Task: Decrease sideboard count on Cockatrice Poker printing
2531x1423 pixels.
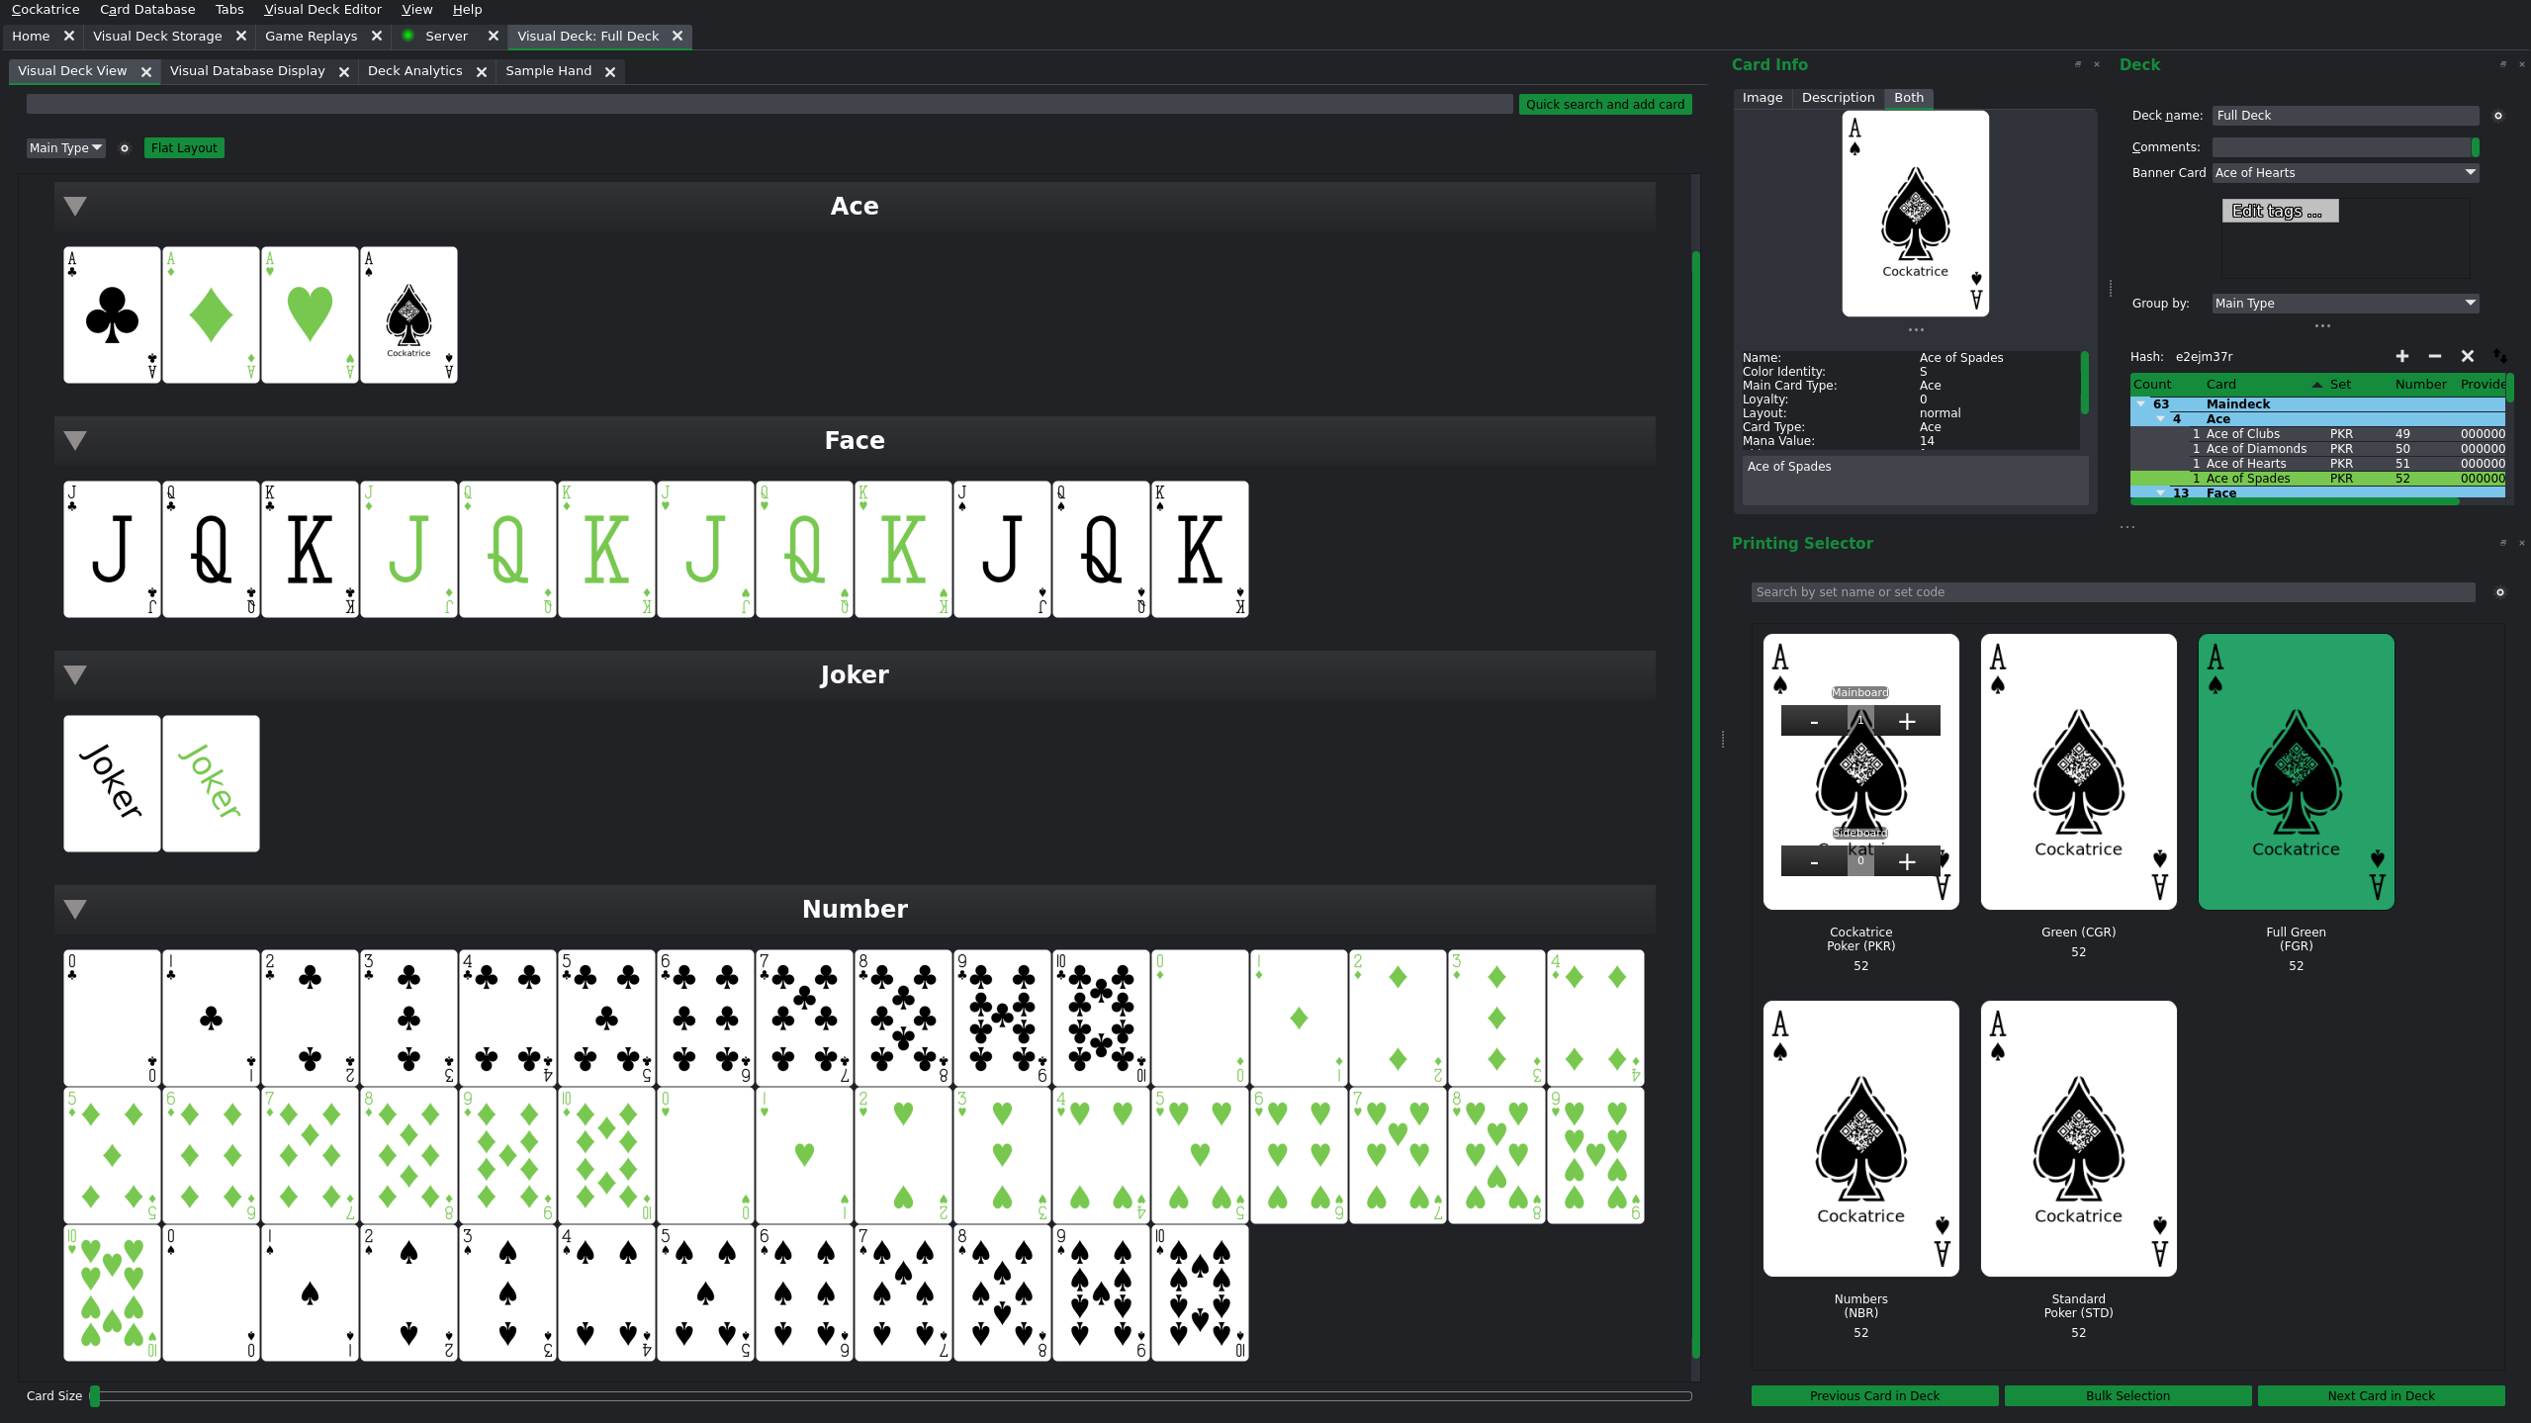Action: 1814,862
